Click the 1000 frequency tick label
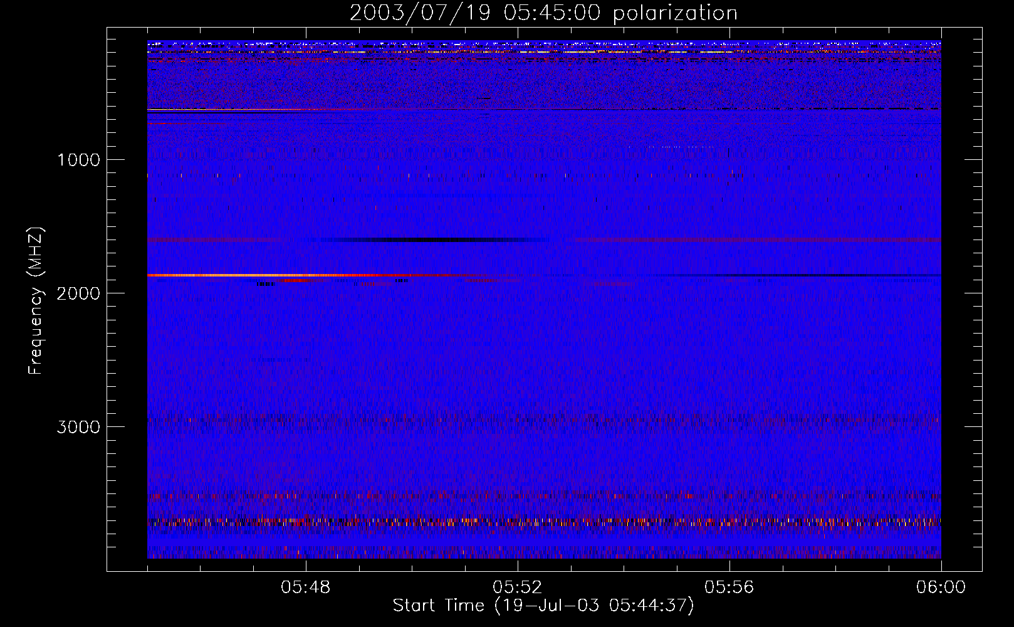The image size is (1014, 627). (x=78, y=160)
